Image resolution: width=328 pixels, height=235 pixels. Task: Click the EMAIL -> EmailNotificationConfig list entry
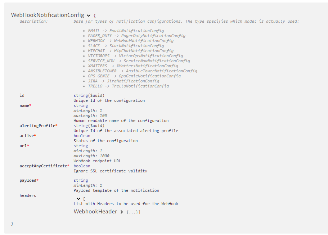point(126,31)
